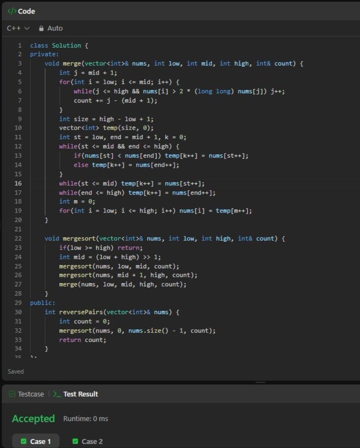Click the Accepted status text

coord(34,419)
